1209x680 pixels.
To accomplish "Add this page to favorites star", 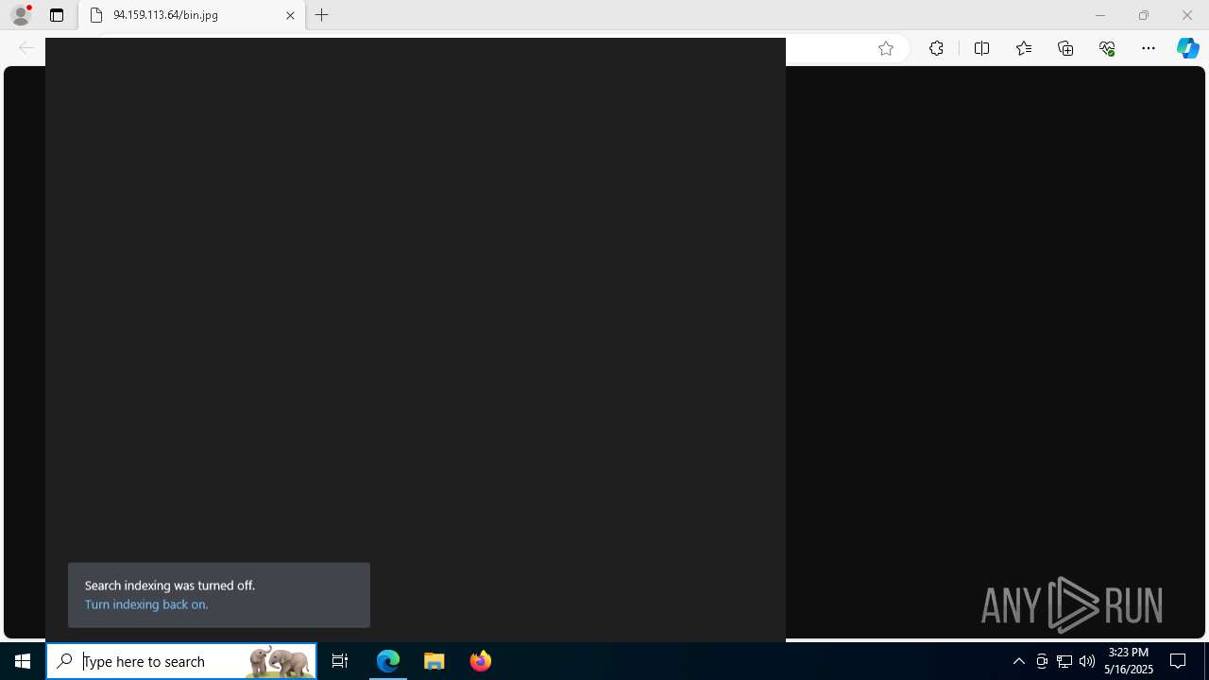I will tap(886, 48).
